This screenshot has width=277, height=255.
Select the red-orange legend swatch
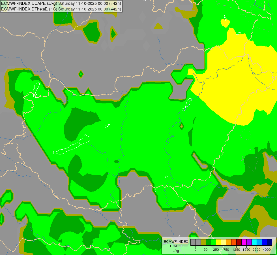[234, 242]
